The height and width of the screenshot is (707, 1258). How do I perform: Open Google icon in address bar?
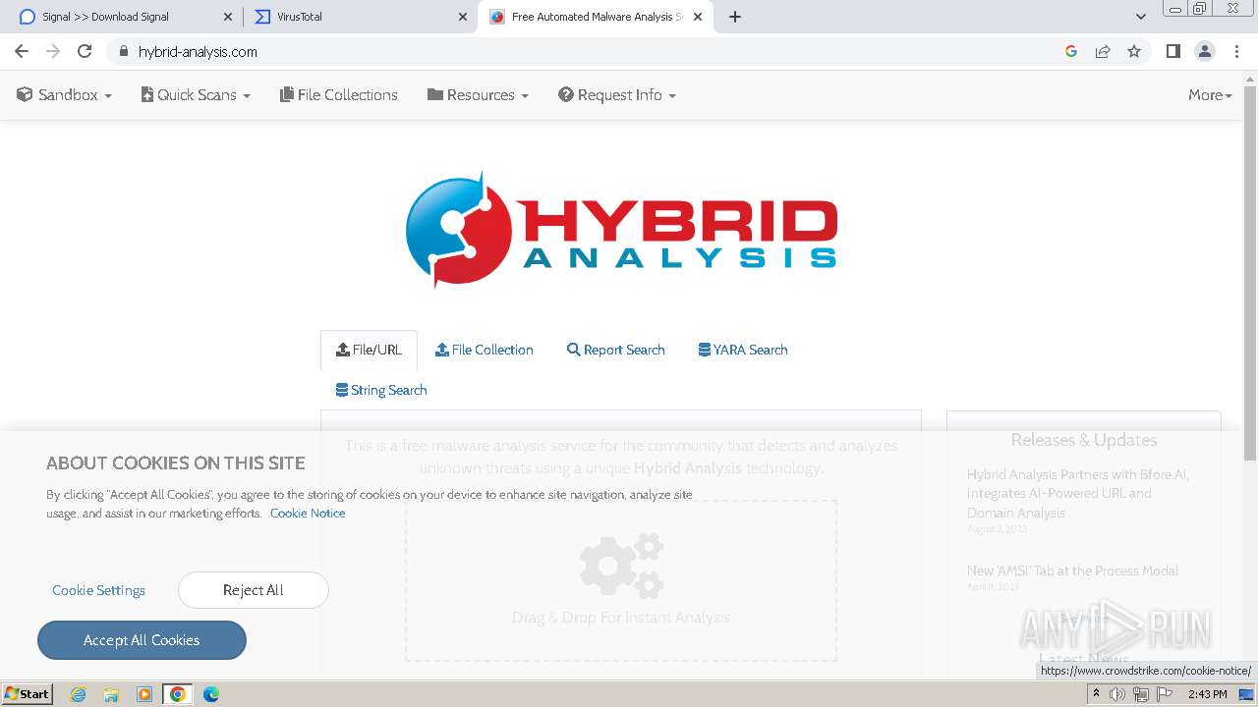(1071, 51)
